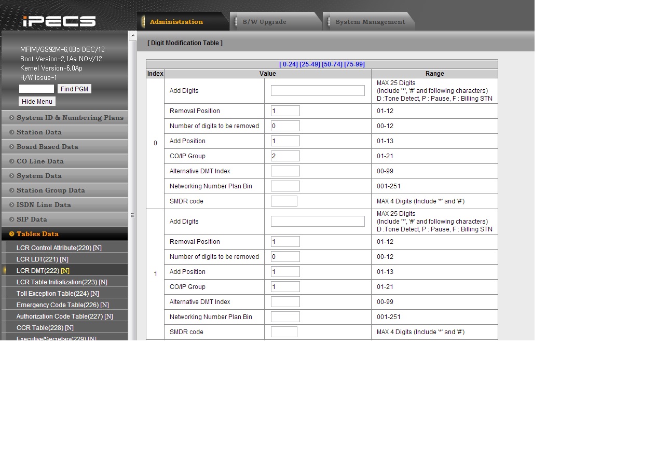
Task: Click CO/IP Group field for index 1
Action: (x=285, y=287)
